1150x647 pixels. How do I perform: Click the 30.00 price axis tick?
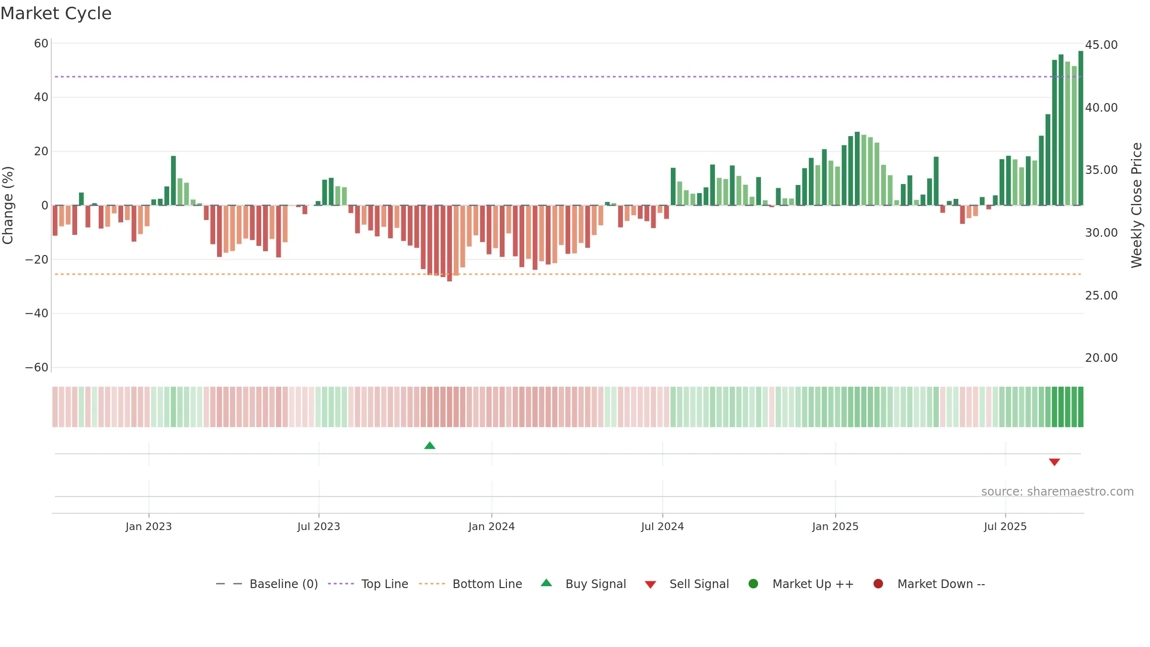click(x=1101, y=233)
